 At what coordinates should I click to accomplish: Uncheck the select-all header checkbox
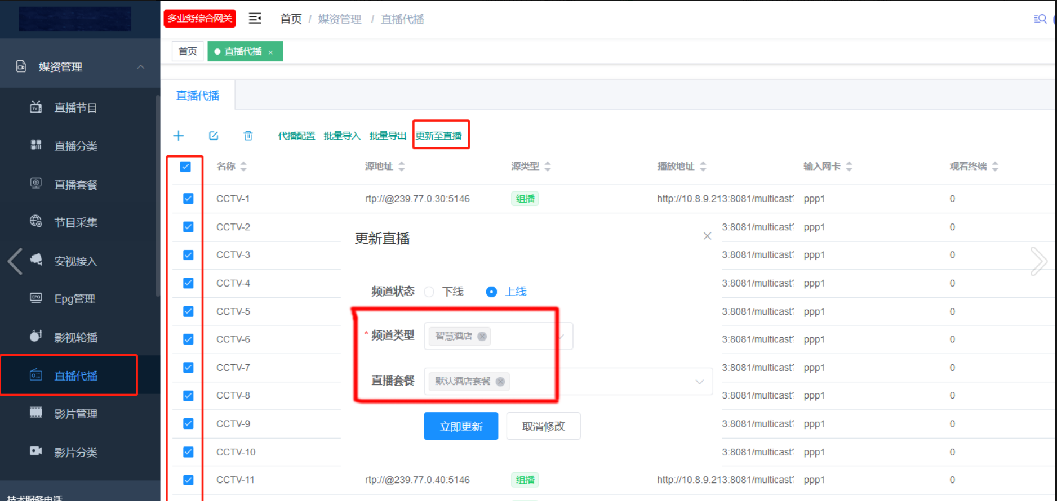[185, 167]
